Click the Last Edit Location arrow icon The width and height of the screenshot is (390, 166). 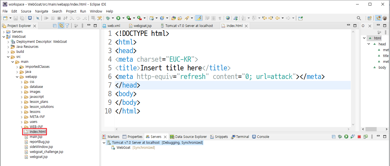point(264,18)
